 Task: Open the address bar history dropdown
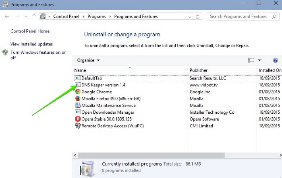pyautogui.click(x=190, y=17)
